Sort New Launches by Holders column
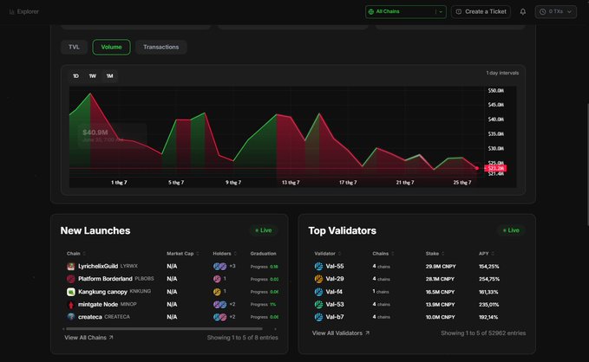Screen dimensions: 589x362 [225, 254]
